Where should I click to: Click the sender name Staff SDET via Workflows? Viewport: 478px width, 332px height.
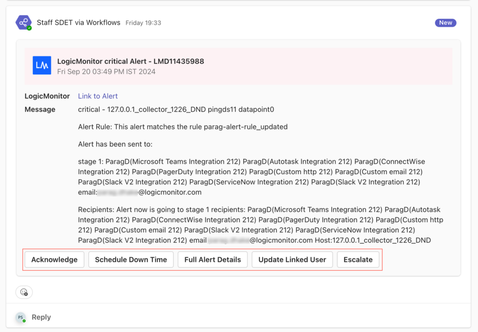tap(78, 22)
